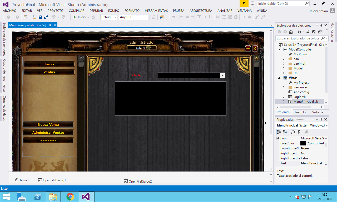Click the Redo toolbar arrow
The height and width of the screenshot is (202, 337).
click(x=63, y=17)
